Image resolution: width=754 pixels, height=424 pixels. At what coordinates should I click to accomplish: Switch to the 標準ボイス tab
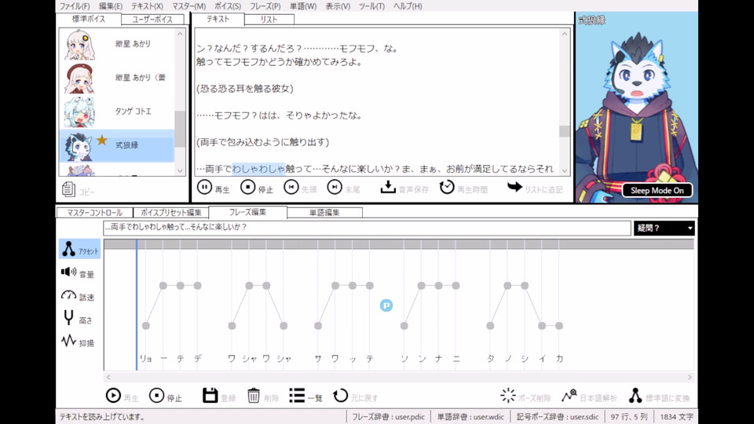89,19
